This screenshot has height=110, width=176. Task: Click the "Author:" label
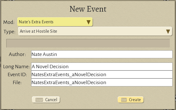coord(17,55)
